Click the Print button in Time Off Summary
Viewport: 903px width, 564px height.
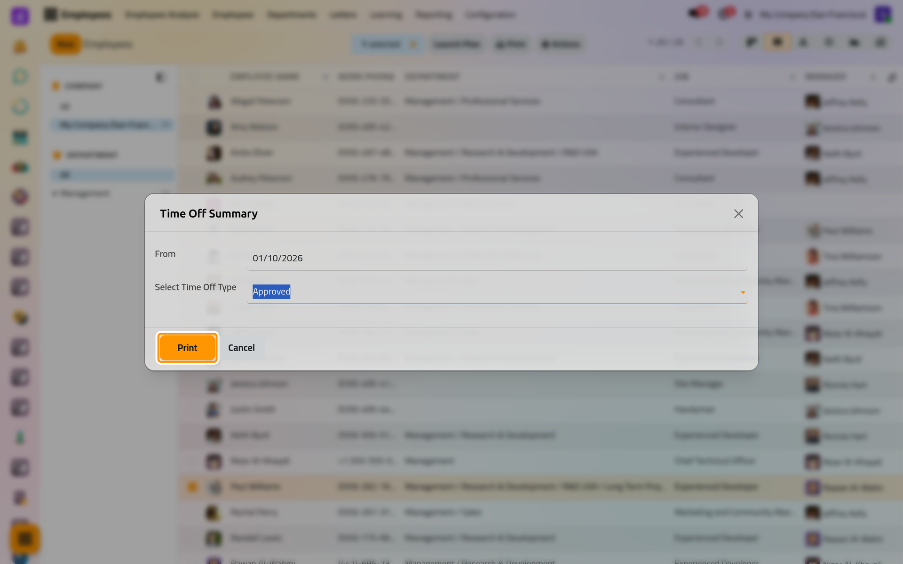tap(187, 348)
